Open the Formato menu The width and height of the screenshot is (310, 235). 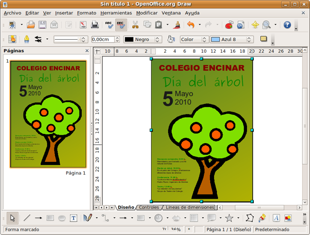point(86,13)
